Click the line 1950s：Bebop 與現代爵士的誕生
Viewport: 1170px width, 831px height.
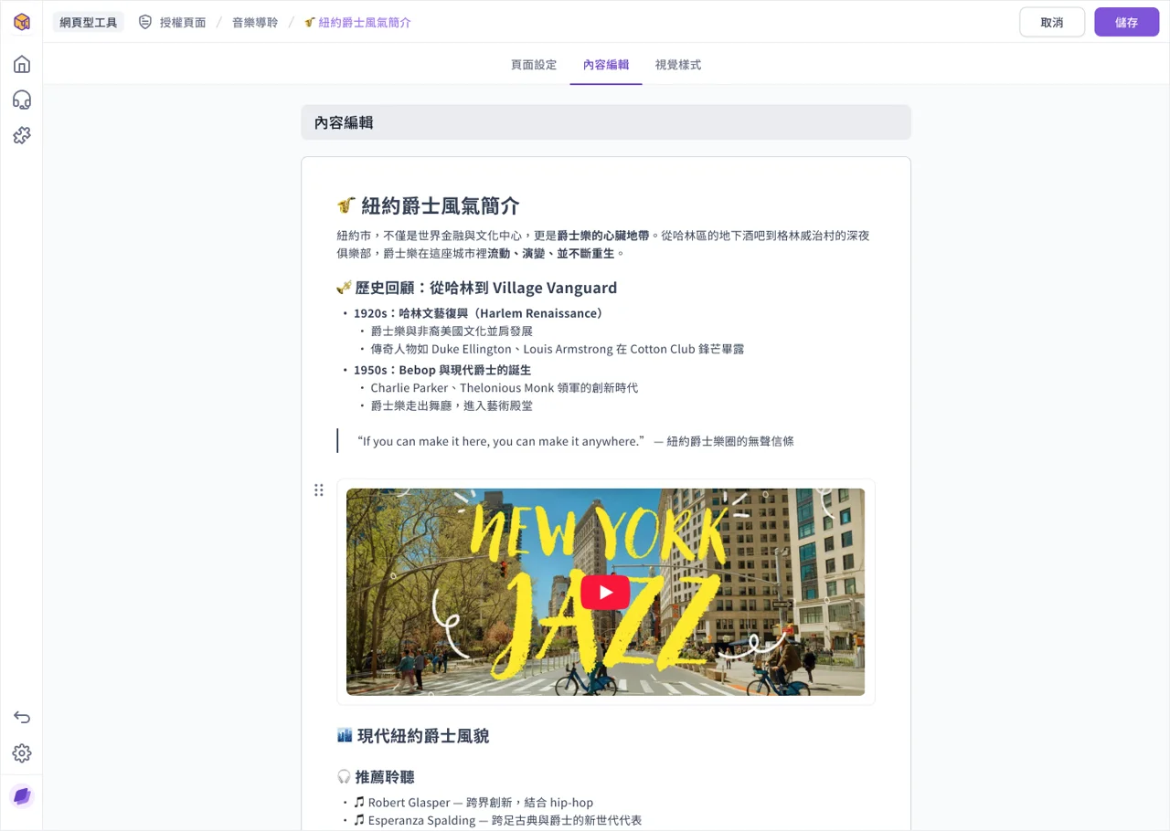(x=442, y=370)
